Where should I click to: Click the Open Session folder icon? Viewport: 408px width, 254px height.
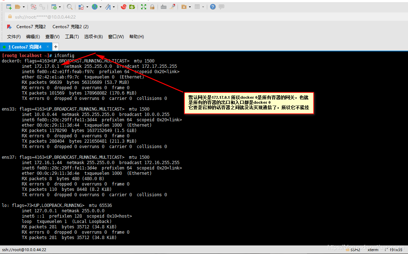pos(18,7)
